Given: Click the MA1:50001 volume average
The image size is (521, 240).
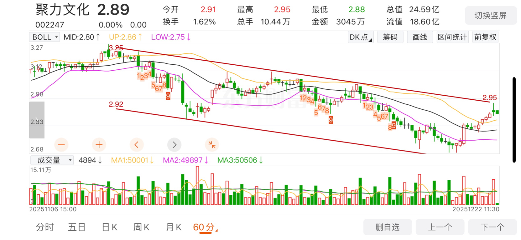Looking at the screenshot, I should tap(133, 160).
